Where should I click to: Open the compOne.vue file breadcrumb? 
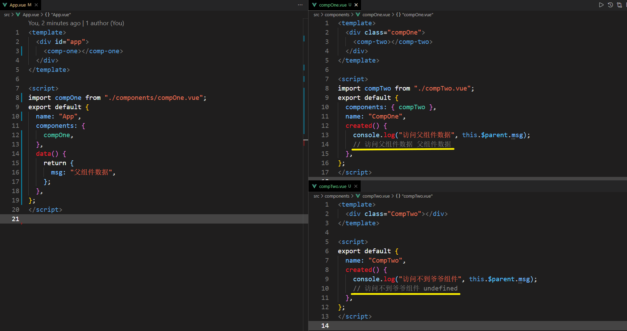coord(376,15)
